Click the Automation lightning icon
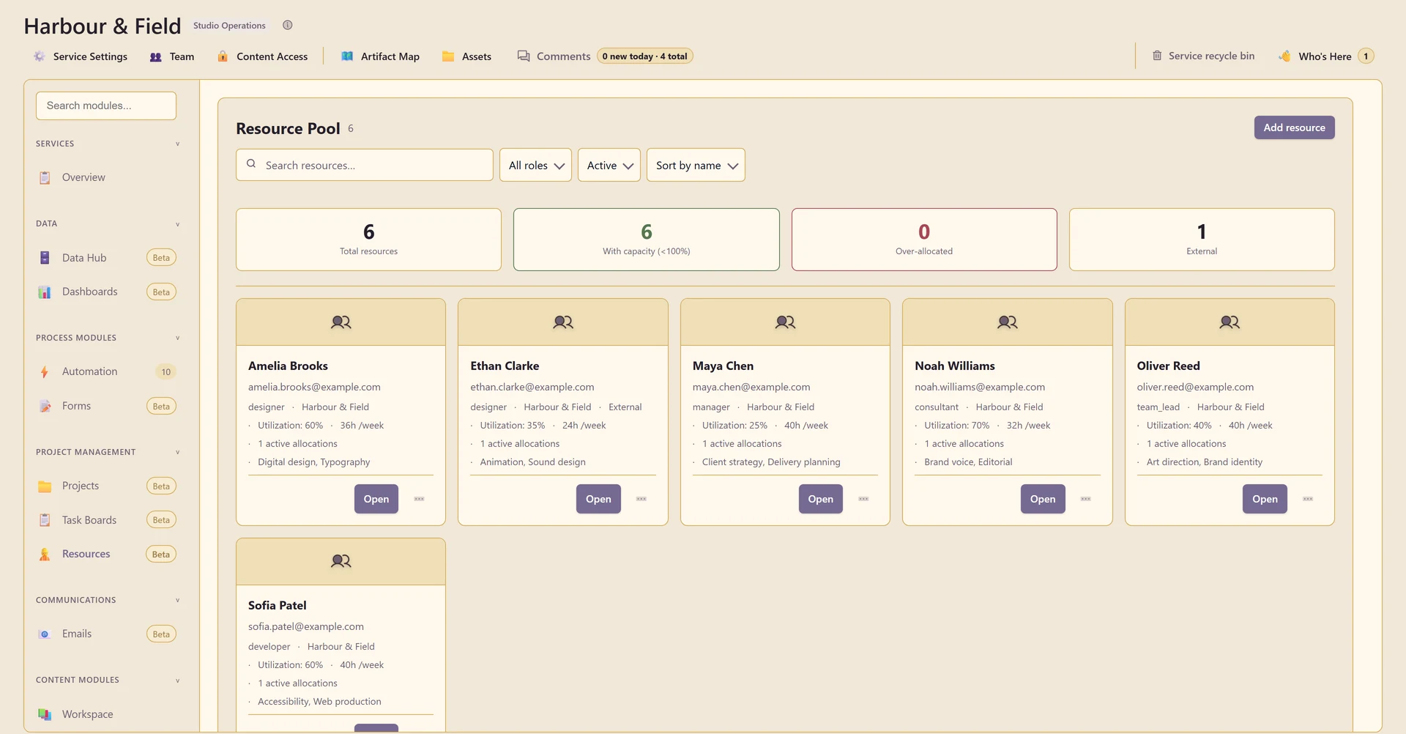1406x734 pixels. pyautogui.click(x=45, y=371)
